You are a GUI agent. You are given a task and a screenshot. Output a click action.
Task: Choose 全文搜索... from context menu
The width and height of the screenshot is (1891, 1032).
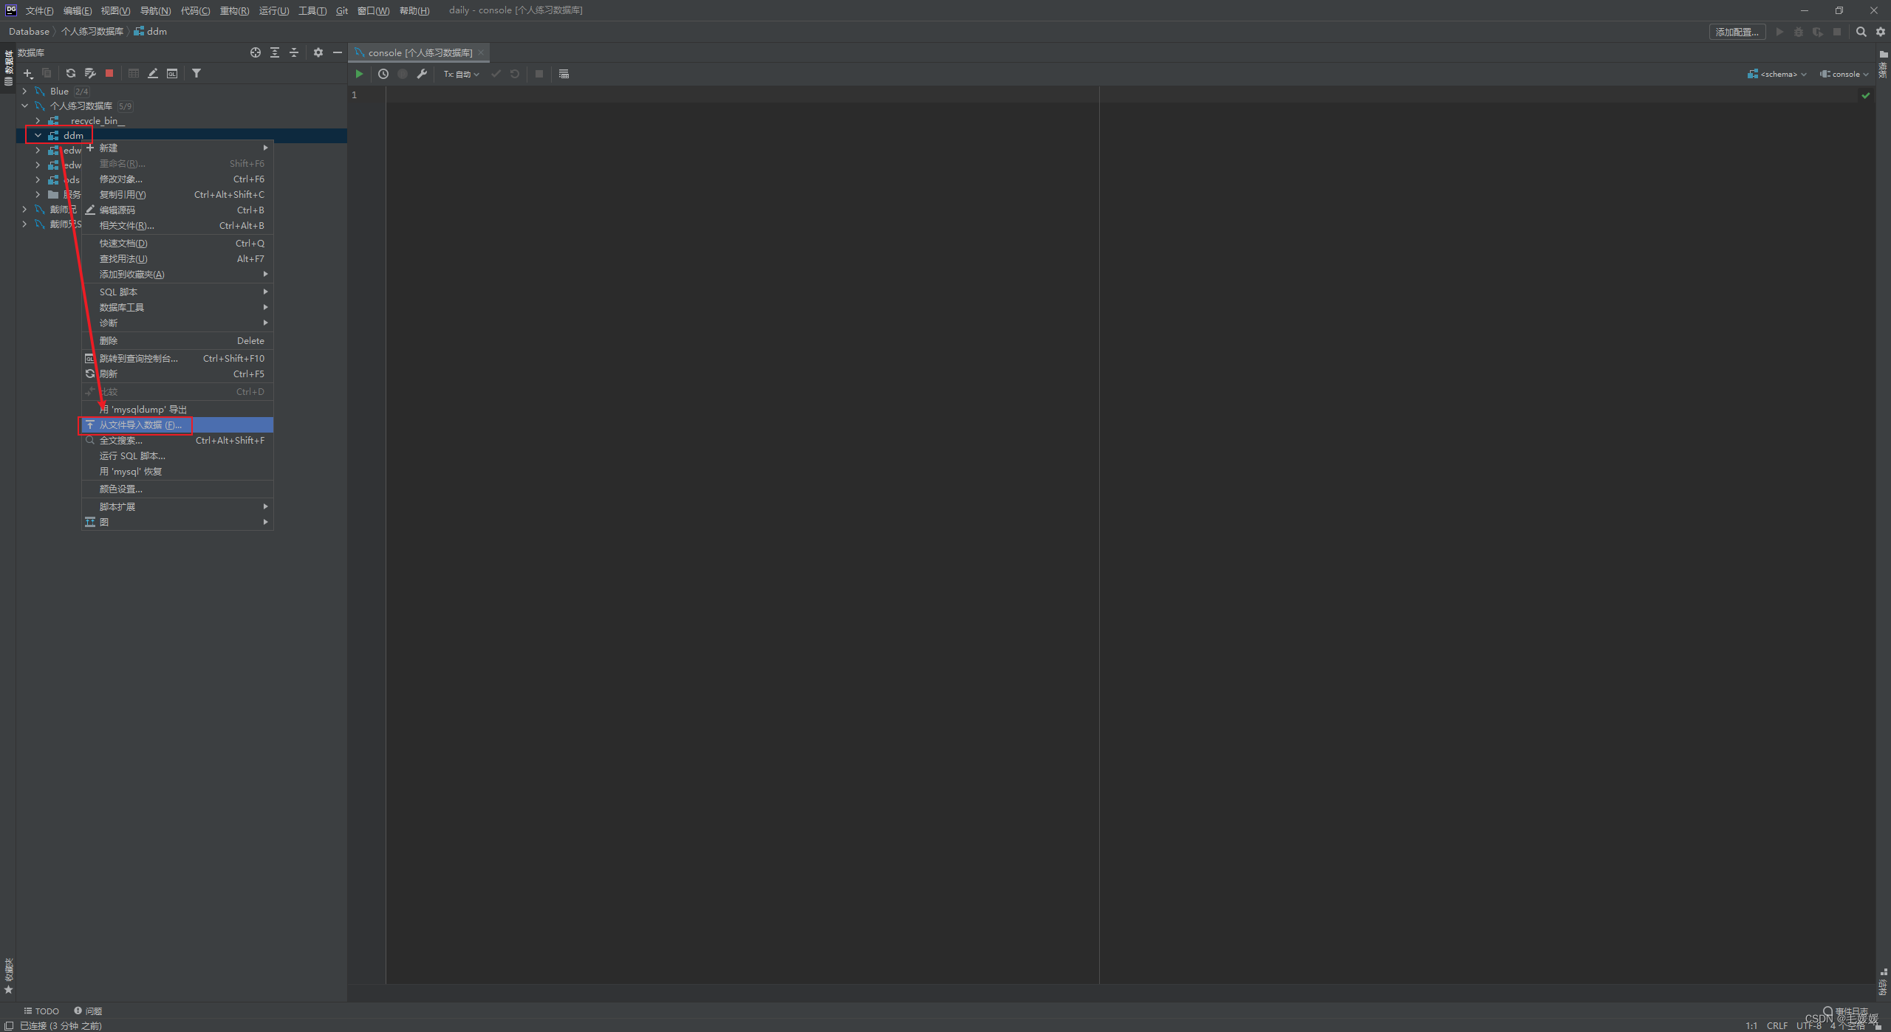pos(177,440)
